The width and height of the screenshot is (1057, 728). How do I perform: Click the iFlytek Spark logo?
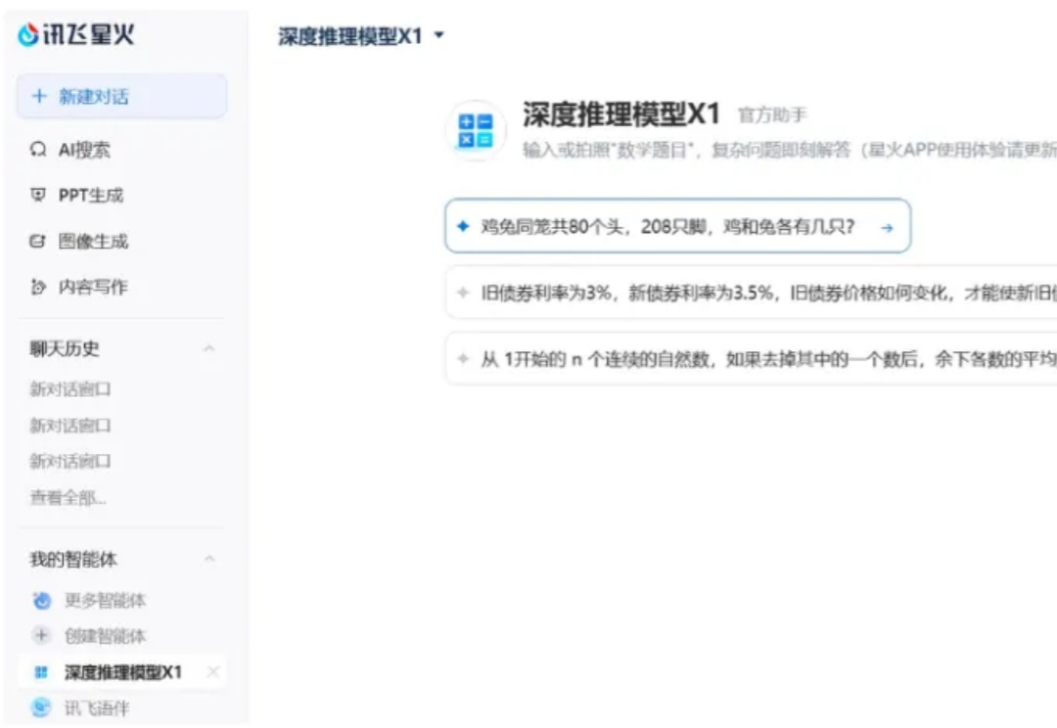75,33
